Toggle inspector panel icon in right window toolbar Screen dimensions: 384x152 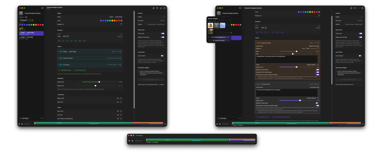(362, 8)
